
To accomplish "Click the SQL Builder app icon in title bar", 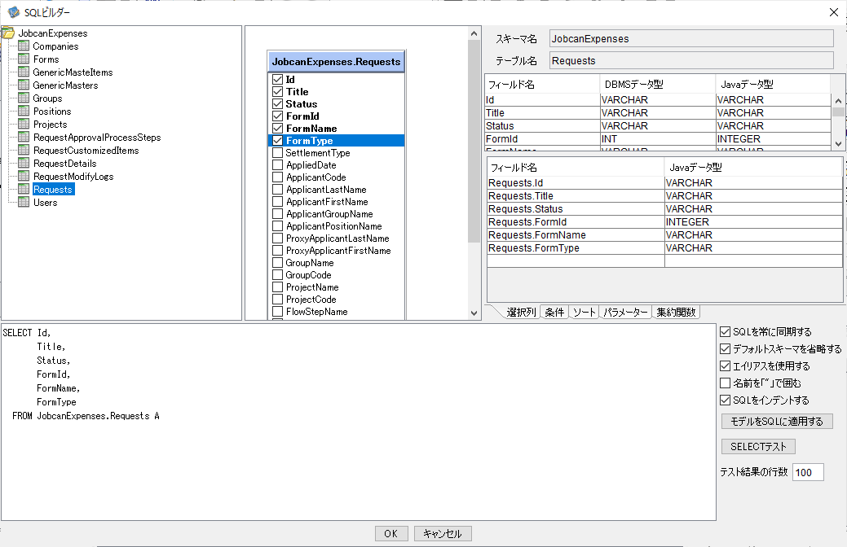I will click(14, 12).
